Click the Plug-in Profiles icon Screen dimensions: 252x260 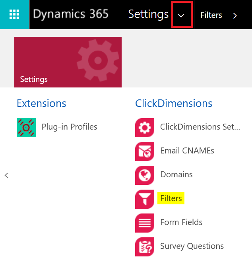(x=26, y=128)
